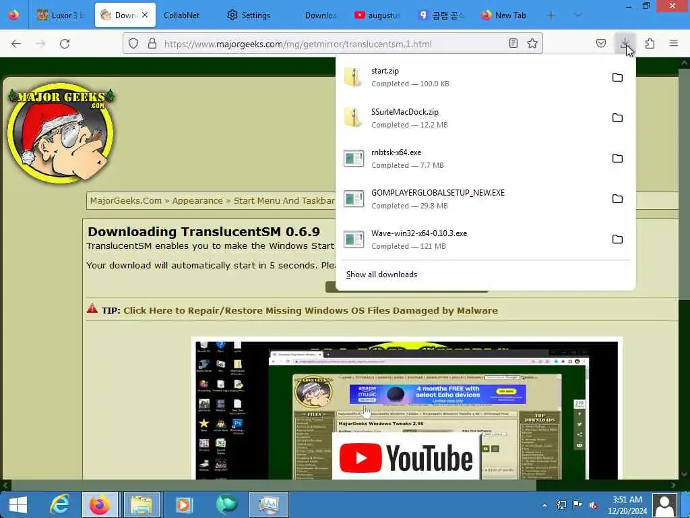Bookmark this page with the star
The width and height of the screenshot is (690, 518).
(532, 44)
